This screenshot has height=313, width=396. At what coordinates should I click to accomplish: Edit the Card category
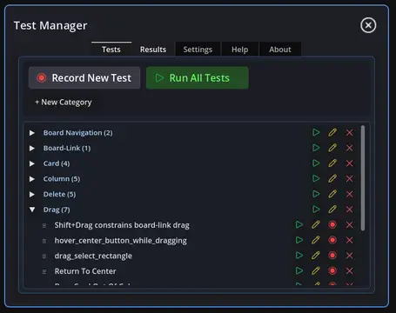(332, 163)
